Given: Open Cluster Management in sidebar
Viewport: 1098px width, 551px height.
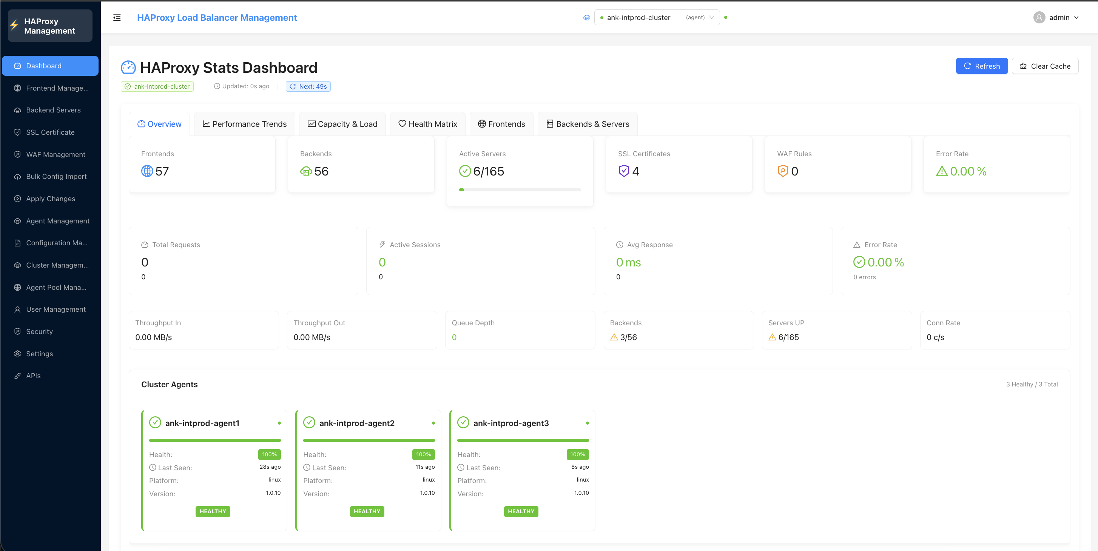Looking at the screenshot, I should click(x=50, y=265).
